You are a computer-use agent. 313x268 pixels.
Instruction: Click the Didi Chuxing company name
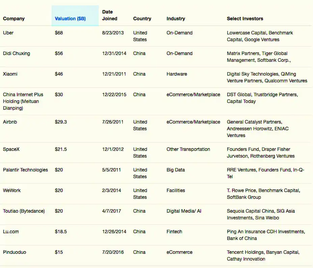click(17, 53)
